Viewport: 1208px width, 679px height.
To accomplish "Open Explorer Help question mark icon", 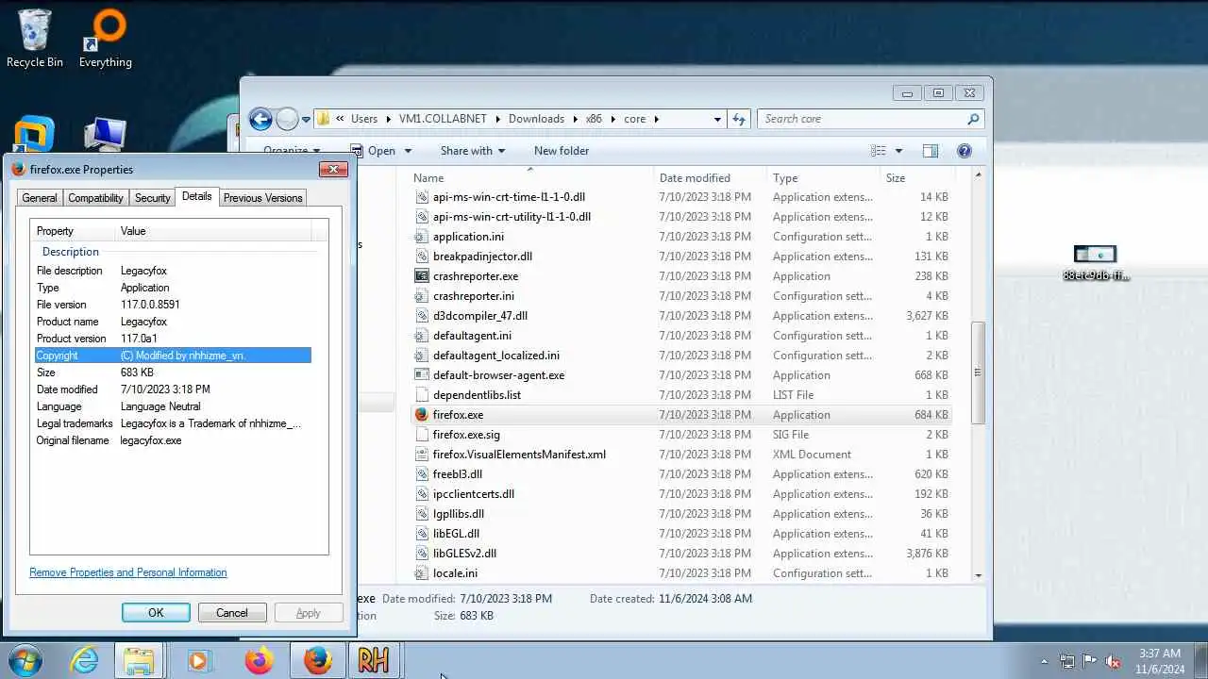I will pyautogui.click(x=964, y=151).
